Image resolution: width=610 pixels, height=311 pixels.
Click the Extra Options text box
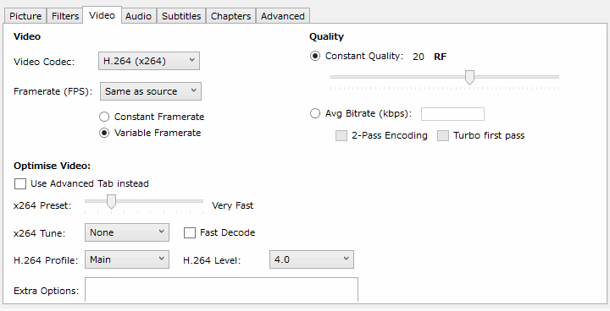[x=221, y=290]
